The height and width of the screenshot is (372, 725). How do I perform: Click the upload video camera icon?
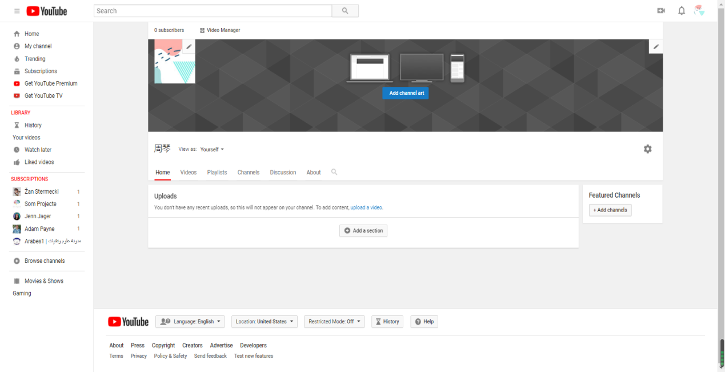(x=661, y=11)
